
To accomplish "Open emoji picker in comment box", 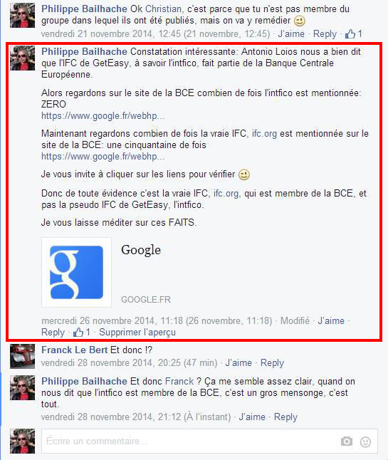I will [x=365, y=441].
